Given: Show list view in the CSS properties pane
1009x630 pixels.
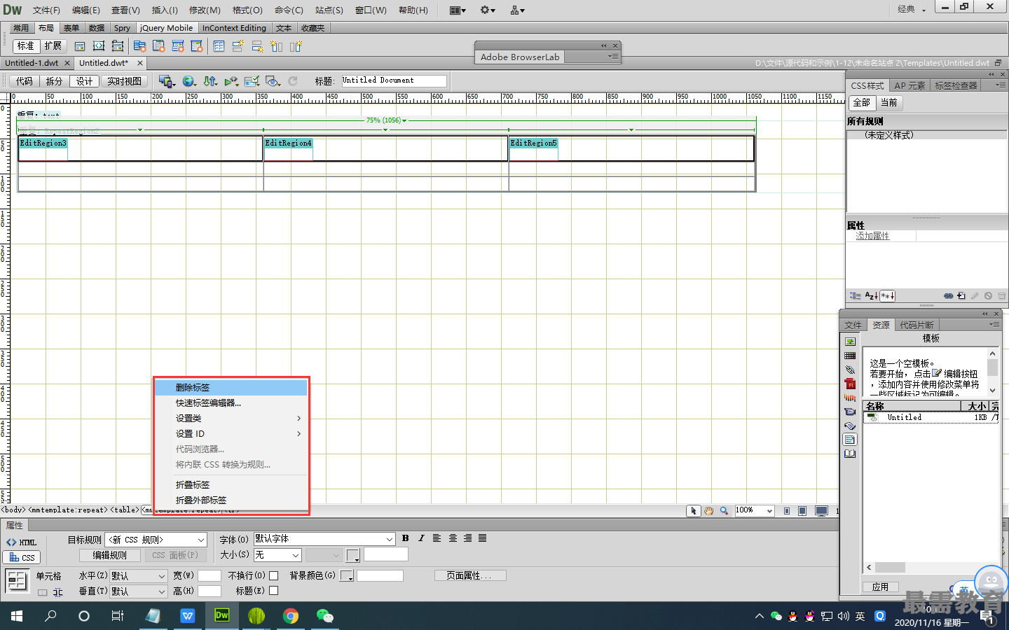Looking at the screenshot, I should tap(871, 296).
